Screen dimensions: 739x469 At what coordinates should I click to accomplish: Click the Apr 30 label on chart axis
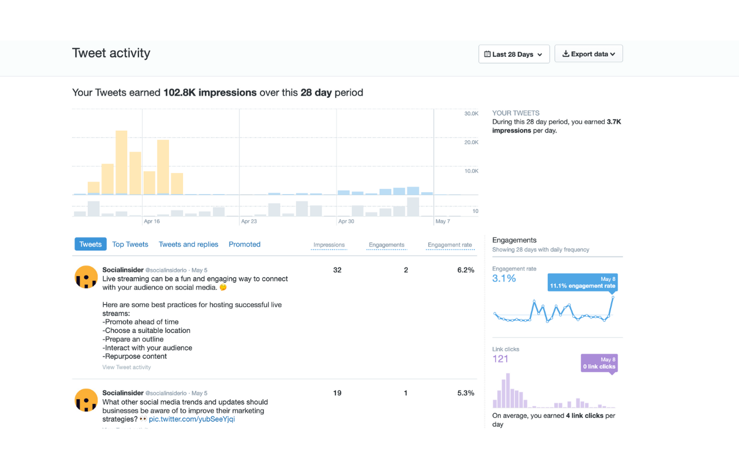(346, 222)
